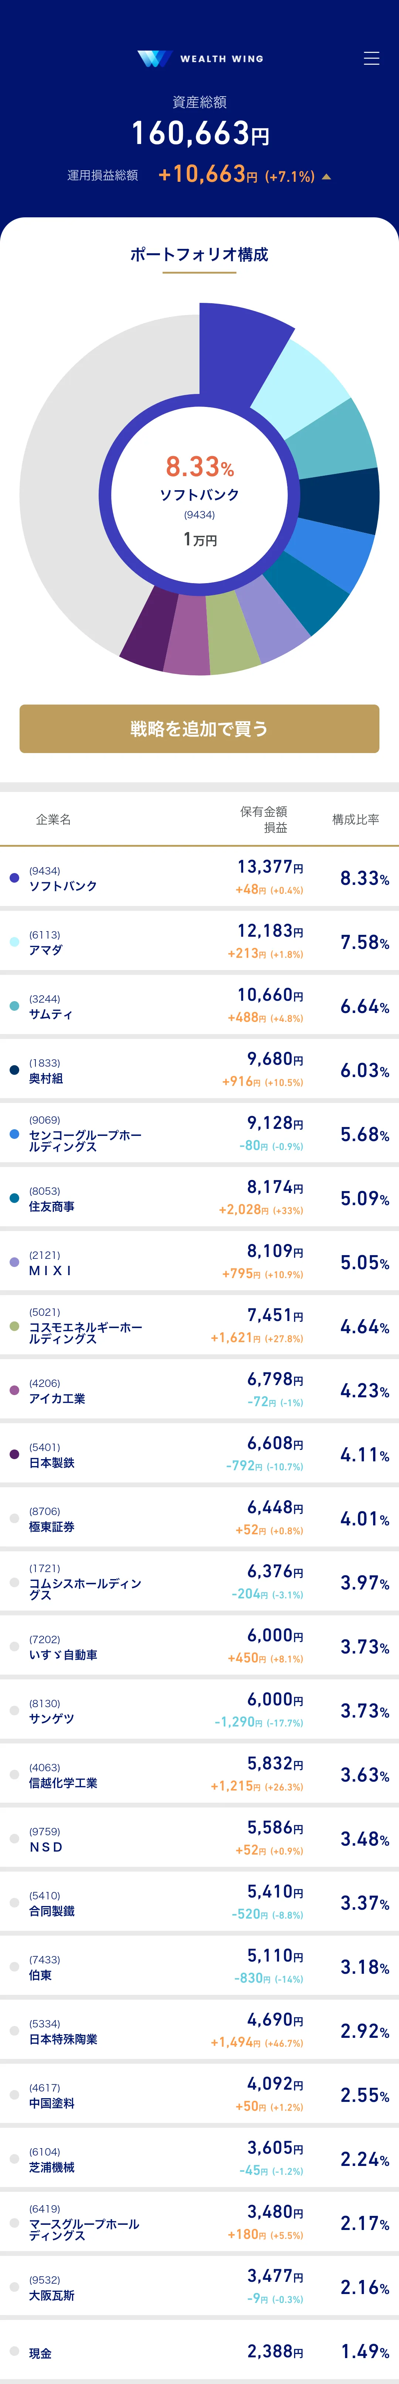Open the ソフトバンク holding row
Screen dimensions: 399x2384
(199, 878)
